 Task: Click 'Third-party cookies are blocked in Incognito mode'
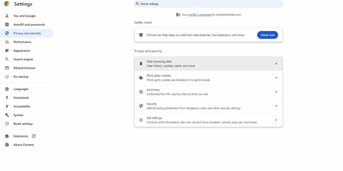tap(178, 80)
